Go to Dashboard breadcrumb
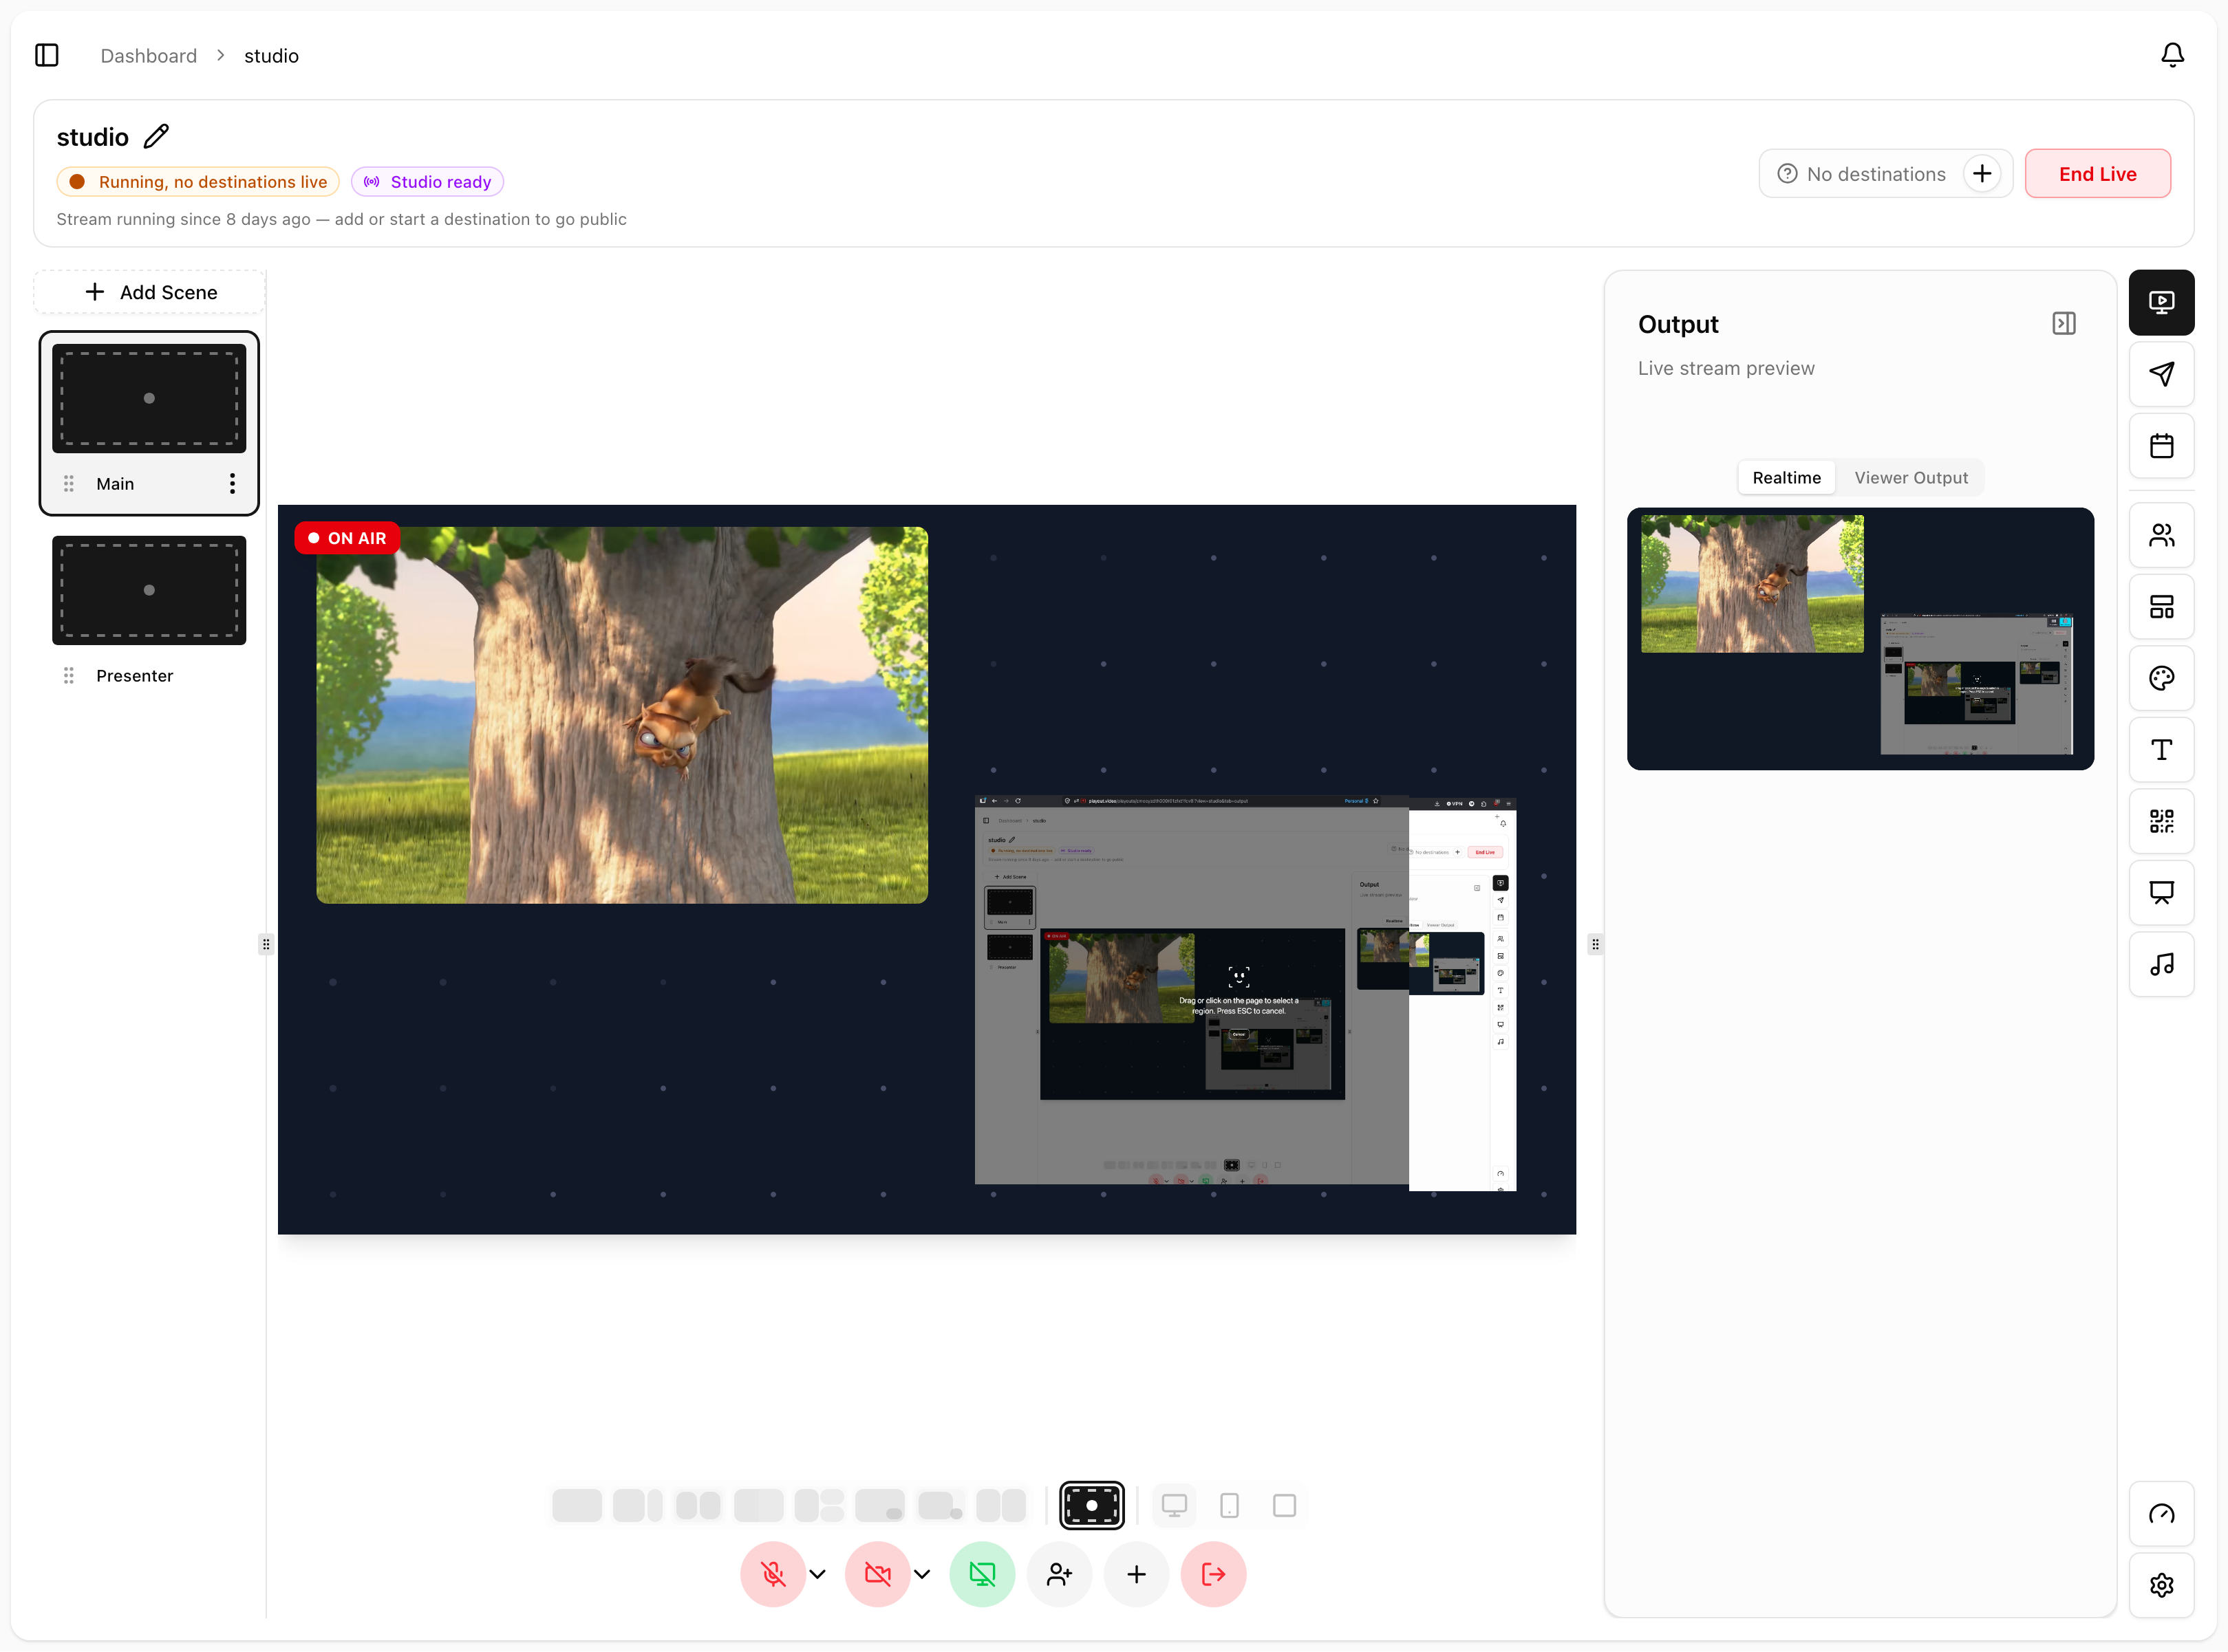Viewport: 2228px width, 1652px height. (x=149, y=56)
